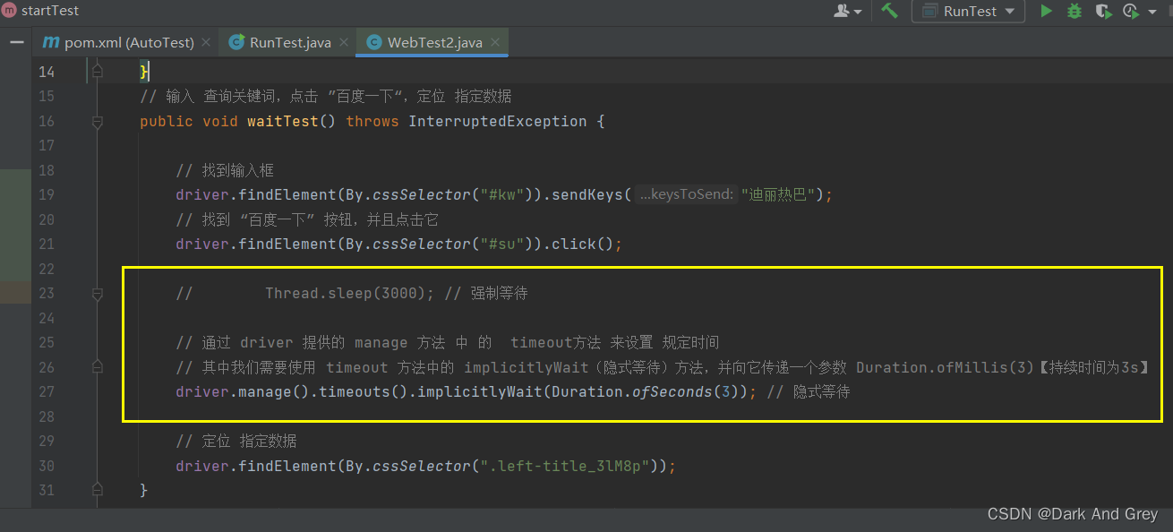
Task: Expand the profiler run options arrow
Action: [x=1152, y=13]
